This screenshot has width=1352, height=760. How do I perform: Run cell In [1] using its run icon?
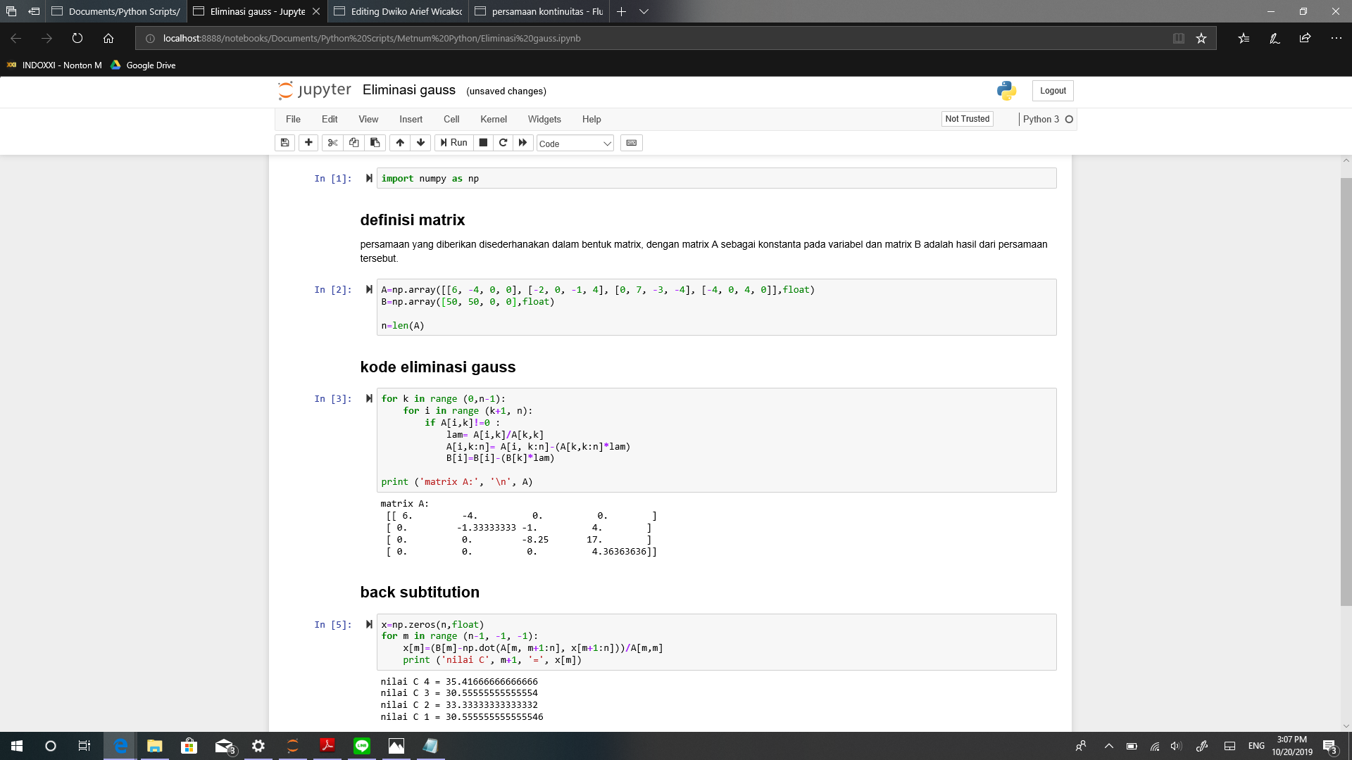pos(369,178)
